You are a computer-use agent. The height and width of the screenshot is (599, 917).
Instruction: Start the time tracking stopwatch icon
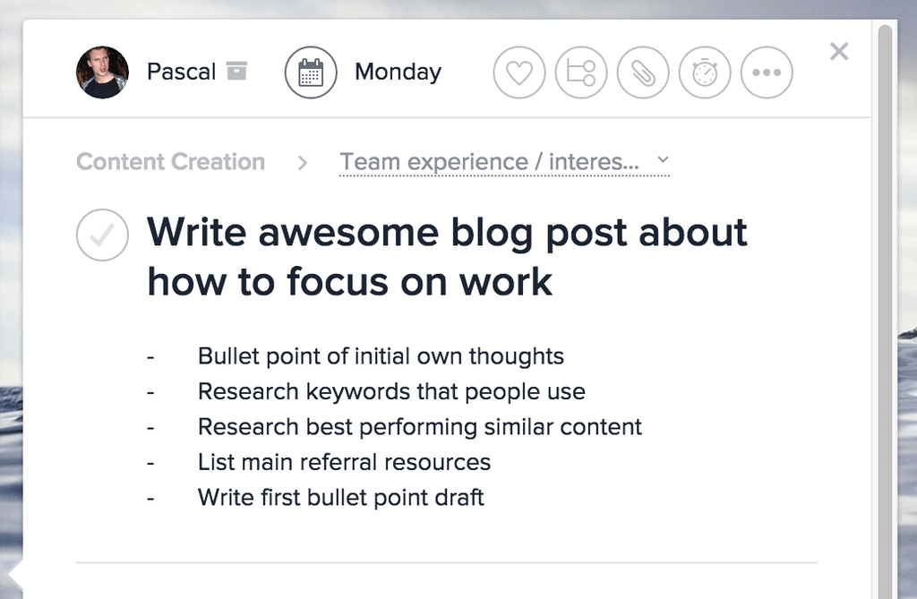coord(705,72)
